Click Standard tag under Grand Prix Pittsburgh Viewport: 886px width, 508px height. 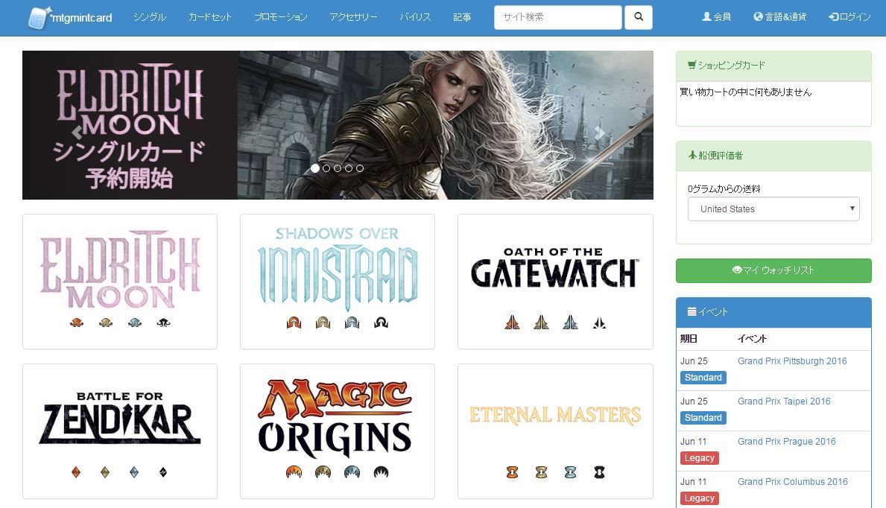pos(703,378)
